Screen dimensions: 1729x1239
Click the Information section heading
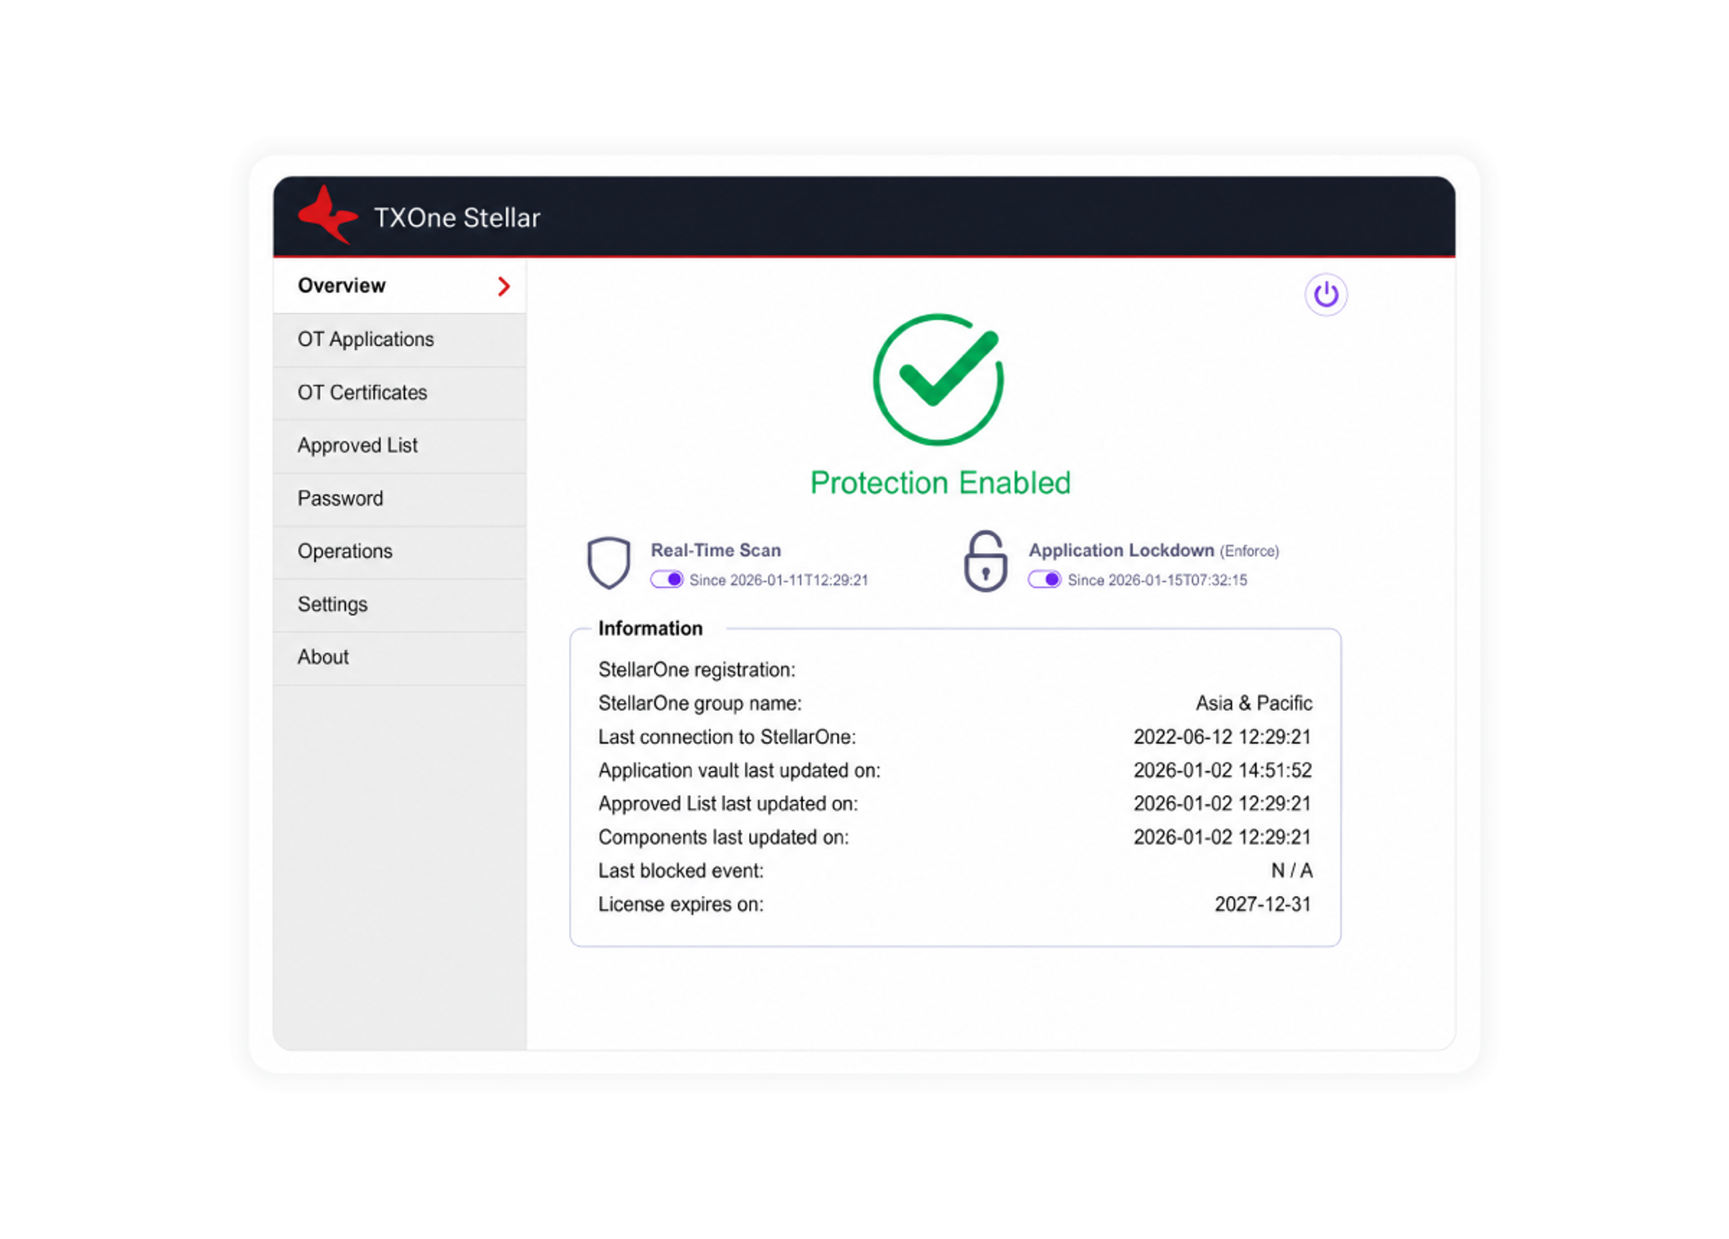click(650, 628)
